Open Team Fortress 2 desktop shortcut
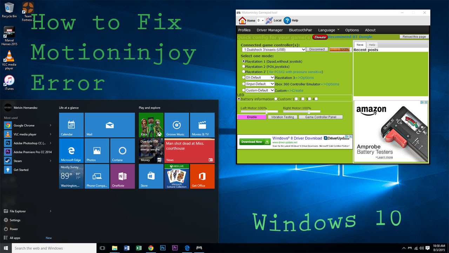The width and height of the screenshot is (449, 253). coord(28,11)
